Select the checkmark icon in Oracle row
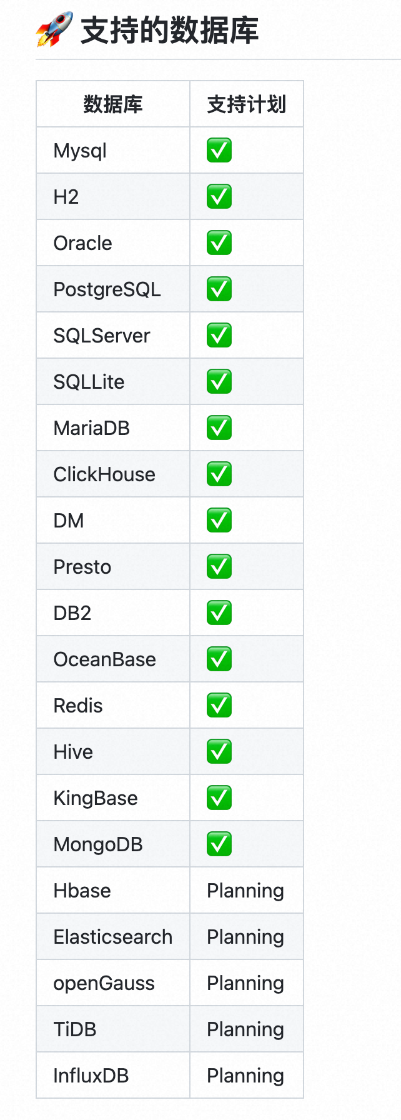This screenshot has width=401, height=1120. point(219,242)
